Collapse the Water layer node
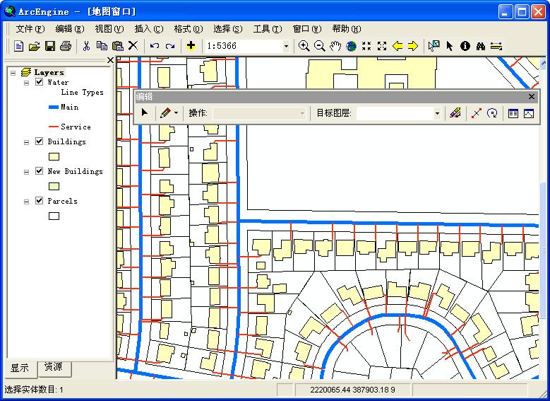The image size is (550, 401). coord(26,83)
